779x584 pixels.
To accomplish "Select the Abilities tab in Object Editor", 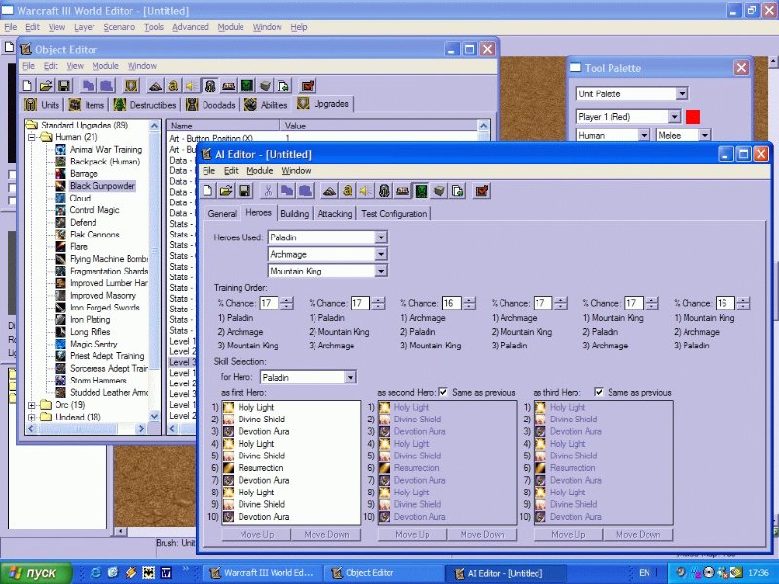I will pyautogui.click(x=267, y=105).
